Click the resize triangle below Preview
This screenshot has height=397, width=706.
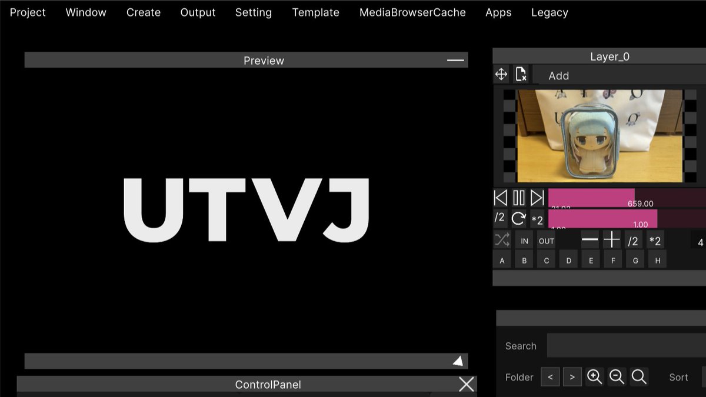point(458,361)
